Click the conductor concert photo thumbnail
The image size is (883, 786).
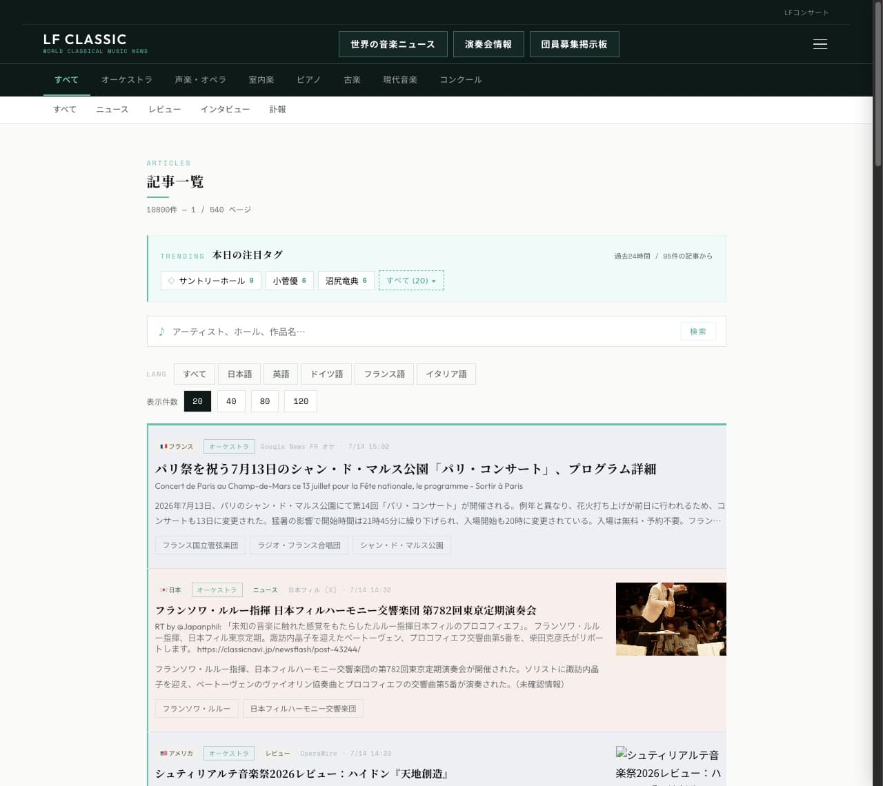coord(671,619)
